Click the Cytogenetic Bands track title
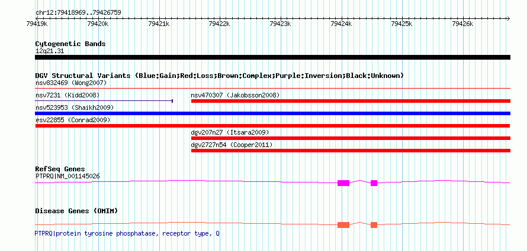The image size is (527, 251). tap(70, 44)
